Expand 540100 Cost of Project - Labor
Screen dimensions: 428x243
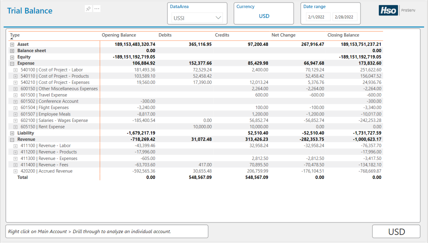15,70
